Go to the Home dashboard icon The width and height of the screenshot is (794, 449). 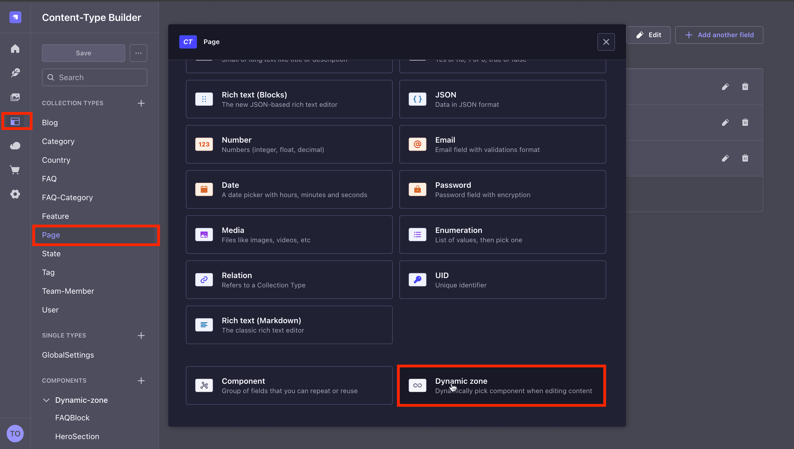coord(15,48)
